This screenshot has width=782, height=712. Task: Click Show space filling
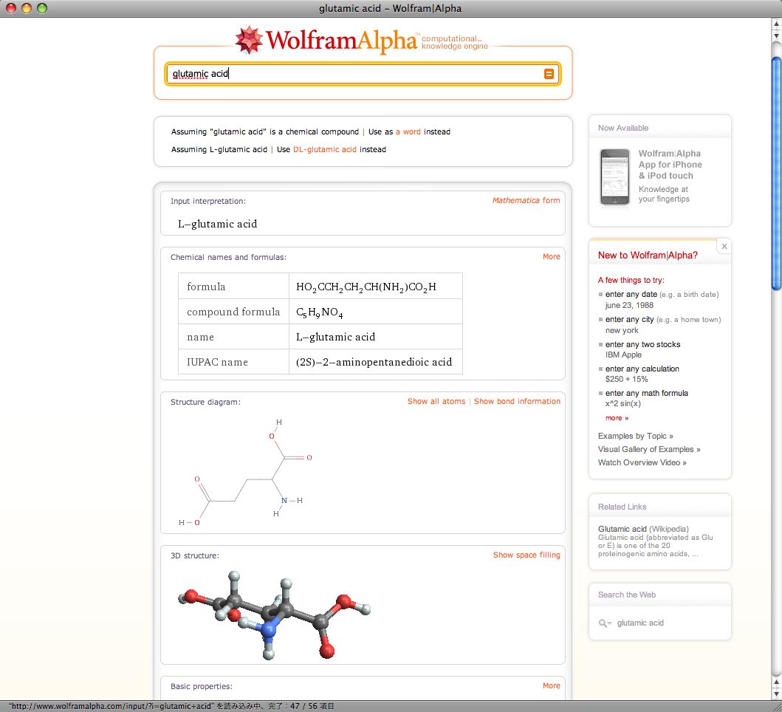pyautogui.click(x=527, y=555)
